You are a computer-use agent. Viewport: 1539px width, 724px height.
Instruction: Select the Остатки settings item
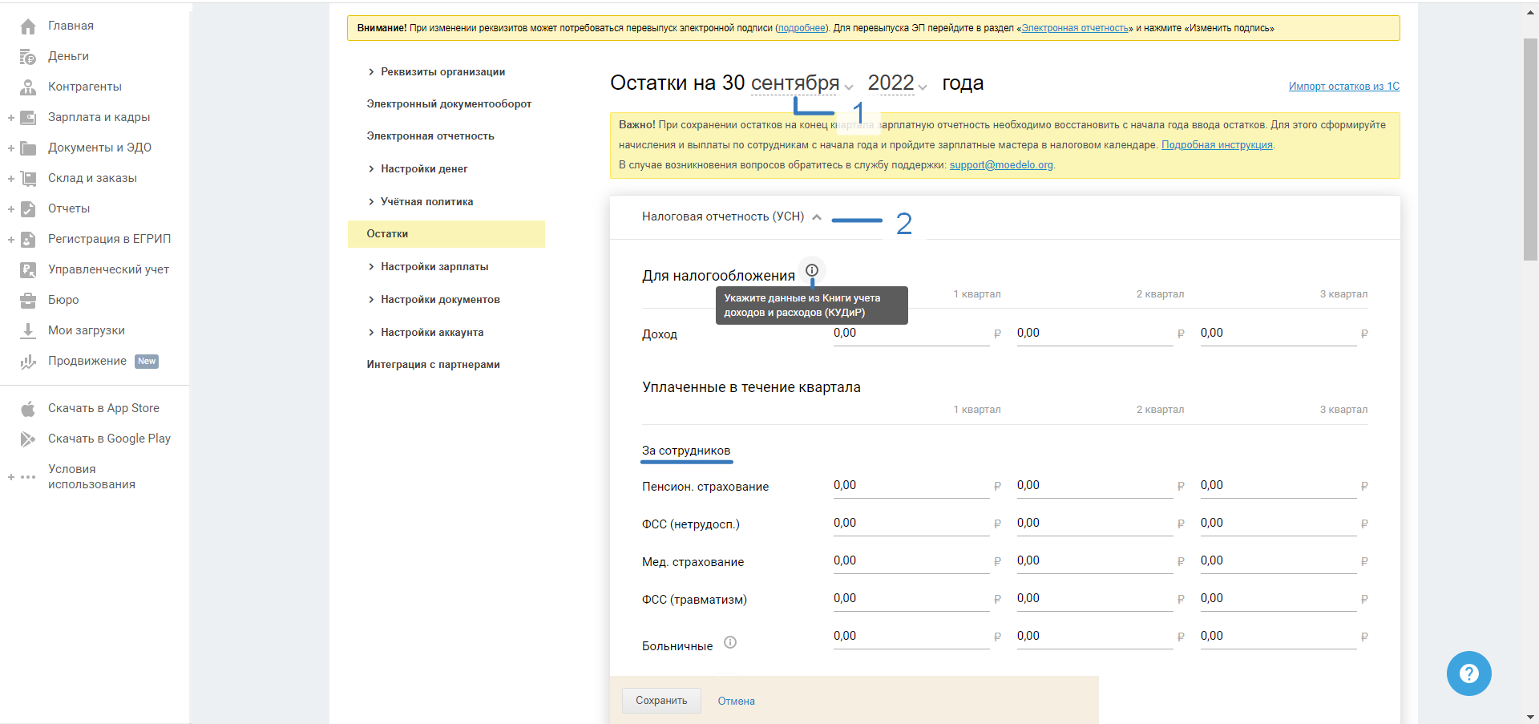pos(446,234)
